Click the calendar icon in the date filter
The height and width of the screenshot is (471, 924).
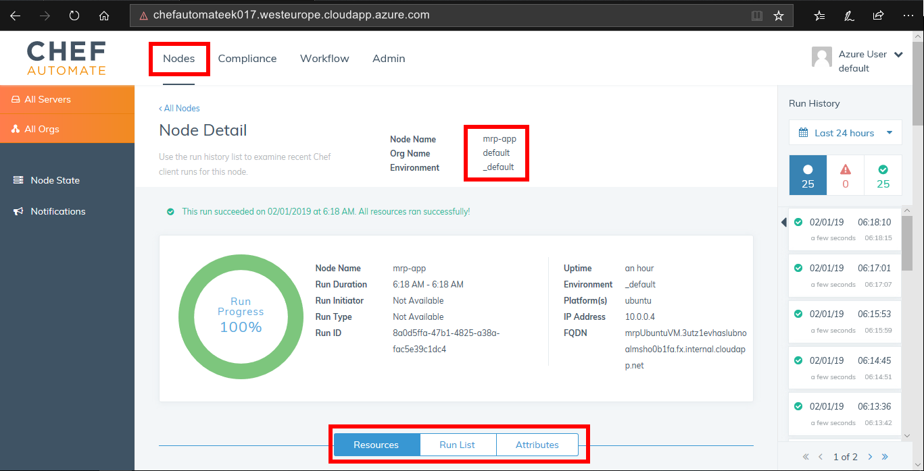[x=802, y=132]
